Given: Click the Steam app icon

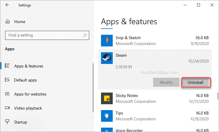Looking at the screenshot, I should tap(107, 58).
